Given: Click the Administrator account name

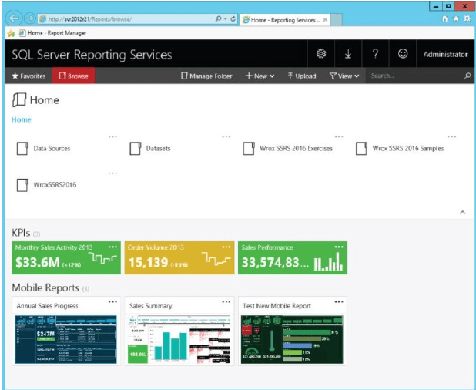Looking at the screenshot, I should 445,55.
